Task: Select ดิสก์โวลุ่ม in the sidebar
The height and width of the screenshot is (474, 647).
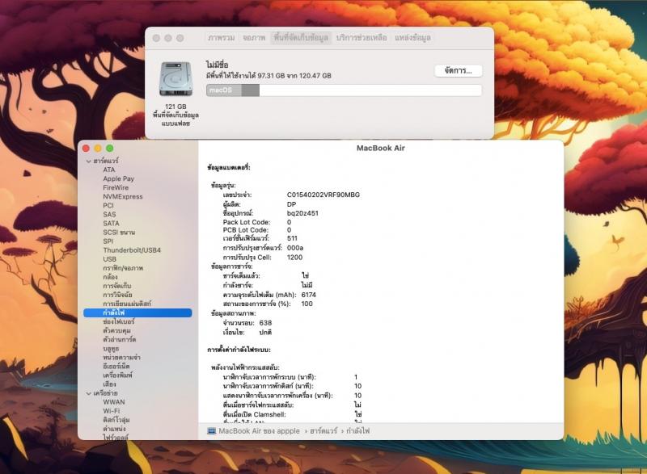Action: [116, 420]
